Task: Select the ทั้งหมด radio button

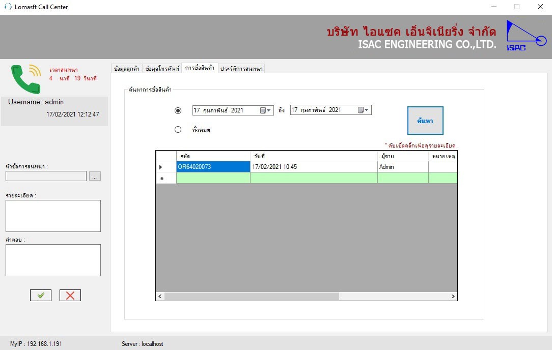Action: point(178,130)
